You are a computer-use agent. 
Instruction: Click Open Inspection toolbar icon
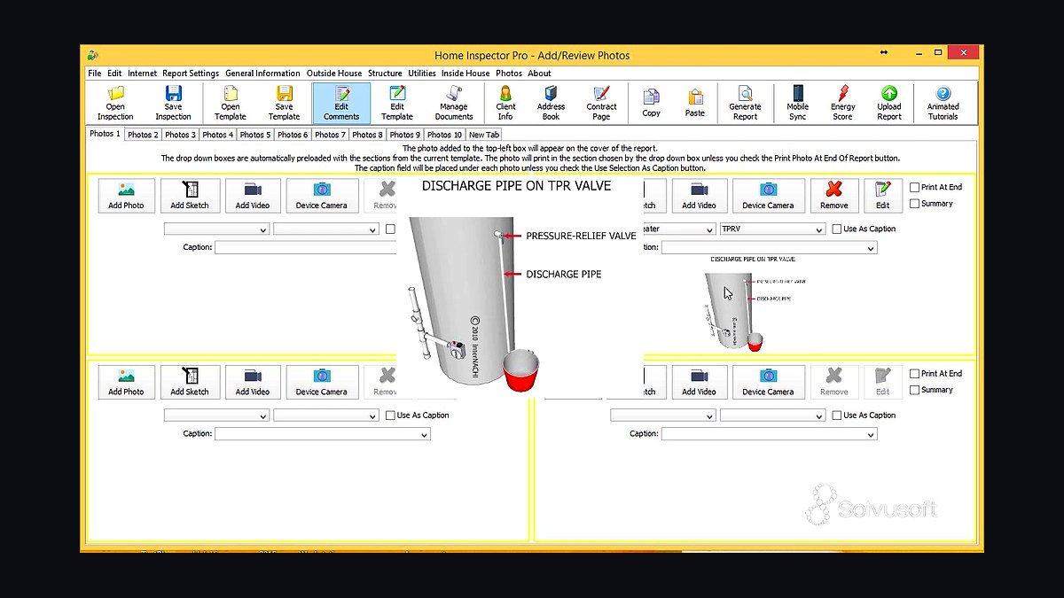[115, 103]
